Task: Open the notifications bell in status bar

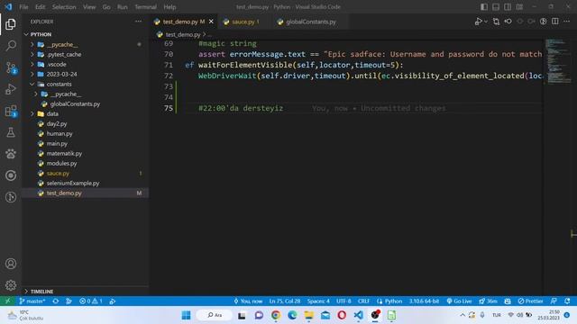Action: 567,301
